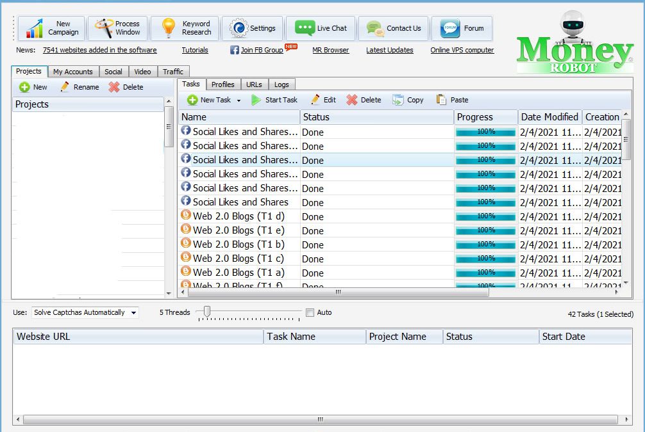Switch to the My Accounts tab
This screenshot has height=432, width=645.
[73, 72]
